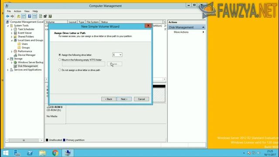Viewport: 279px width, 157px height.
Task: Click the Properties toolbar icon
Action: pyautogui.click(x=45, y=17)
